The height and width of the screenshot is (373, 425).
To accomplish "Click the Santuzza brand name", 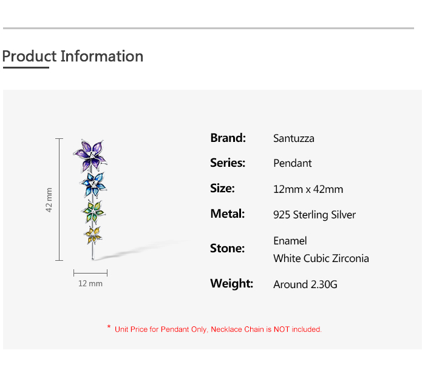I will click(x=294, y=138).
